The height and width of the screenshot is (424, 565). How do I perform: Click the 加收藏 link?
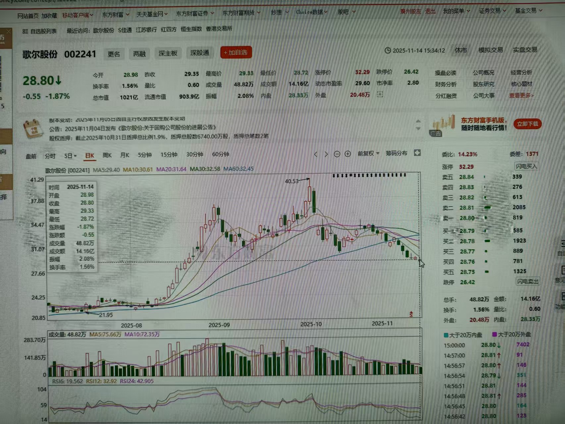pyautogui.click(x=49, y=16)
